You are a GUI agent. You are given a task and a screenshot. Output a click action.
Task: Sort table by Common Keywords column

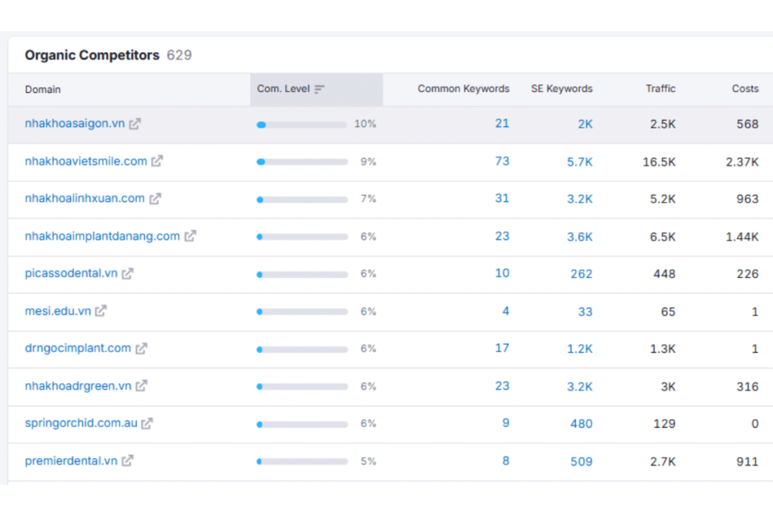463,89
